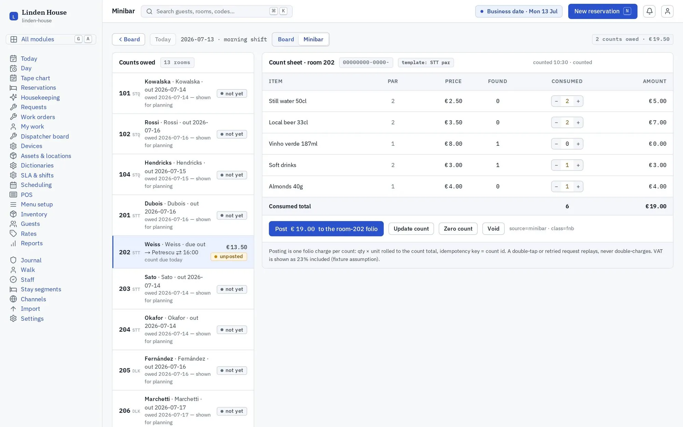The width and height of the screenshot is (683, 427).
Task: Click Update count button
Action: pyautogui.click(x=411, y=229)
